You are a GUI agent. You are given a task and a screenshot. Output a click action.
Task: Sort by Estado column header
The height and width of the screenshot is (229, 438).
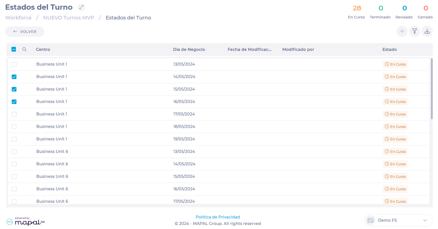[x=389, y=50]
